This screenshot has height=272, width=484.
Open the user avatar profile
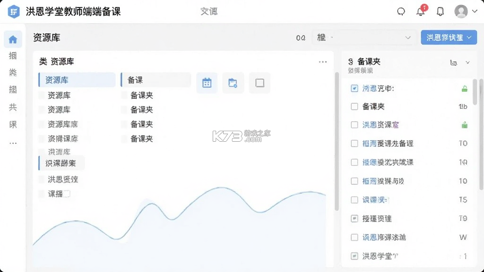point(461,11)
